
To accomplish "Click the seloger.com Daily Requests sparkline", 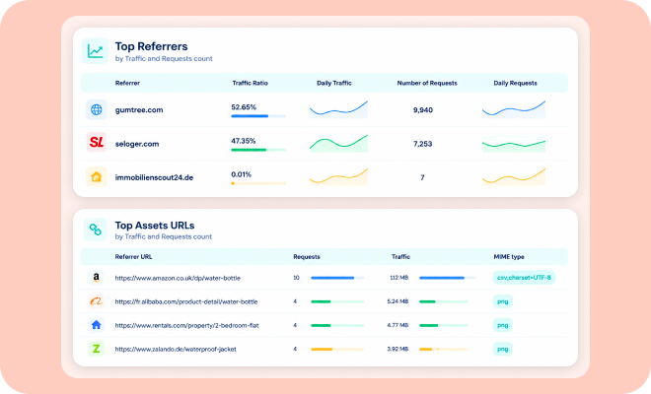I will [514, 144].
